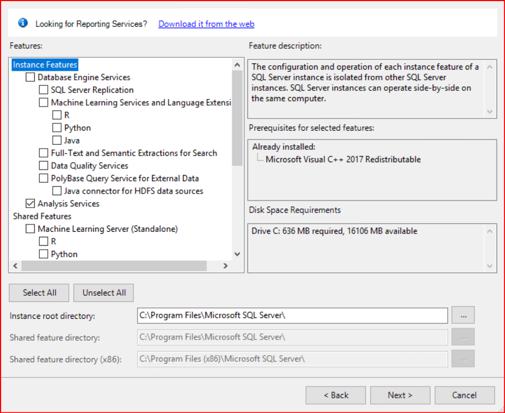Click the Instance root directory text field
Screen dimensions: 505x413
click(x=292, y=315)
